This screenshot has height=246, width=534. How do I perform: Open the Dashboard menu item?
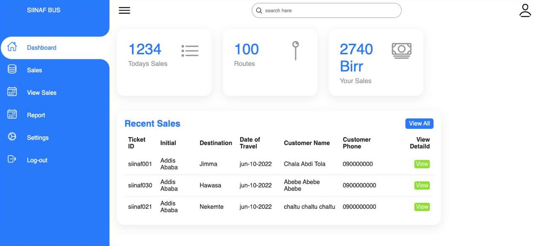[41, 47]
